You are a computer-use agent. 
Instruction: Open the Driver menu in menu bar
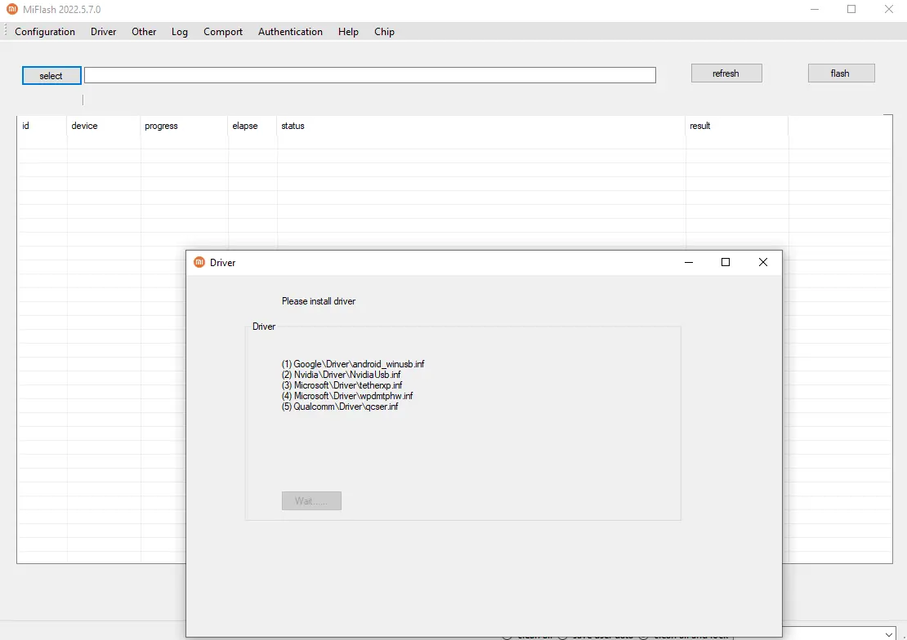pyautogui.click(x=104, y=32)
